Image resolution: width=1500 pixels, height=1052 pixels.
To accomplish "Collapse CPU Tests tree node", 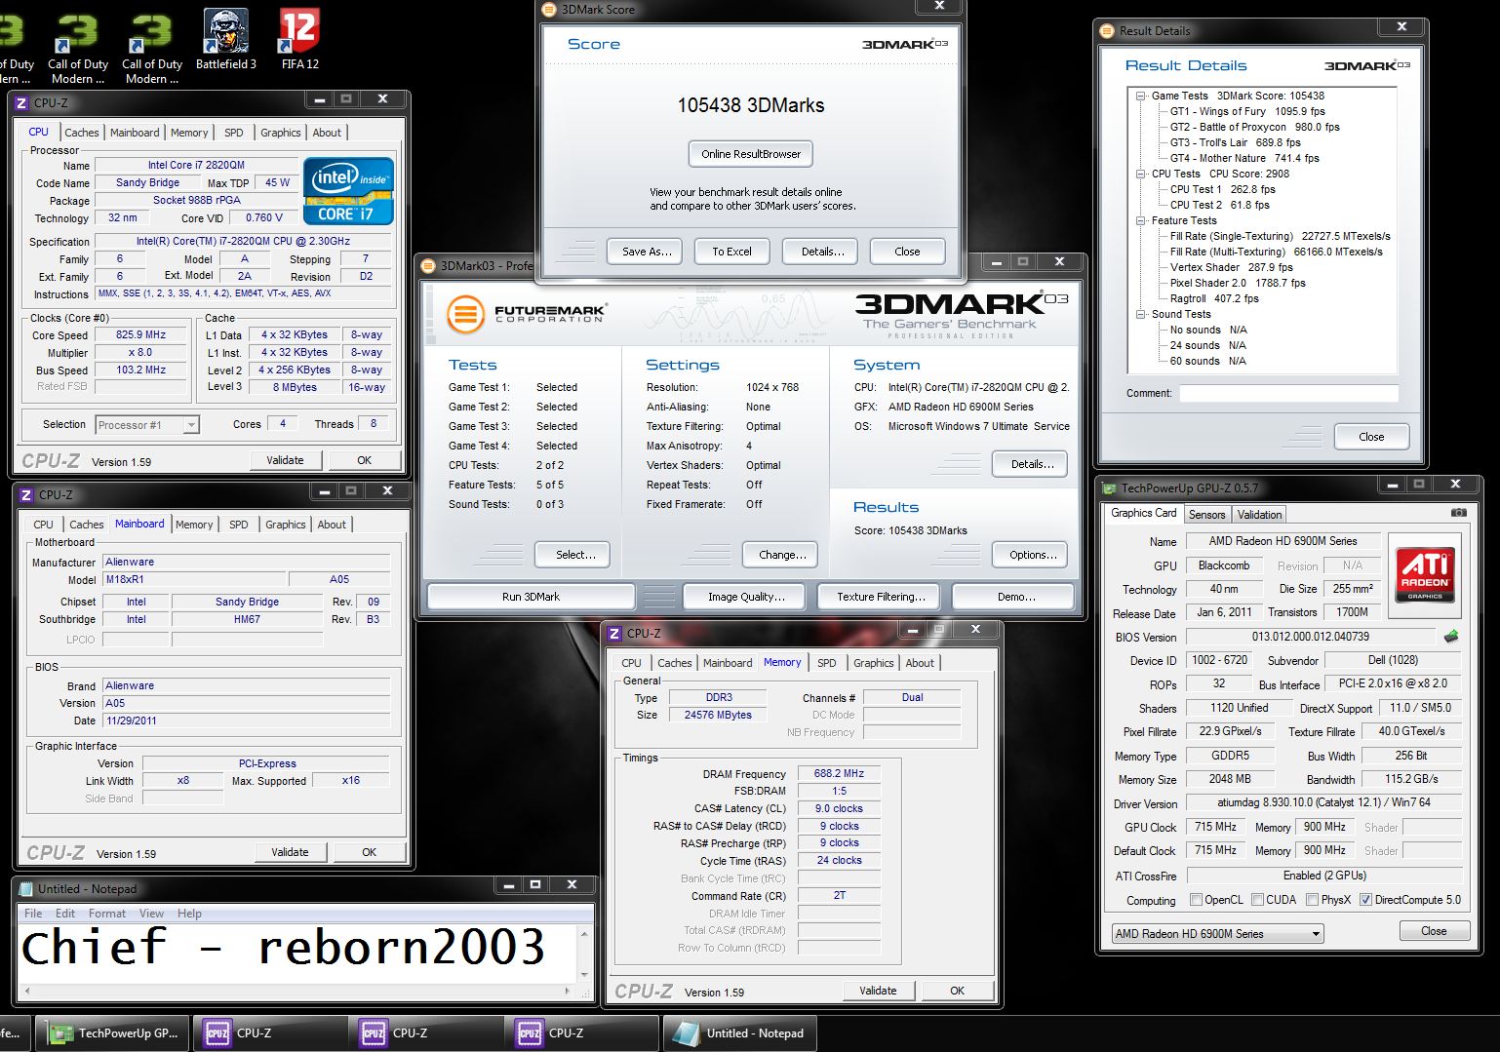I will point(1141,174).
